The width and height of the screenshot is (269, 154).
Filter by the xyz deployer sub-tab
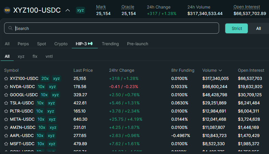point(21,56)
